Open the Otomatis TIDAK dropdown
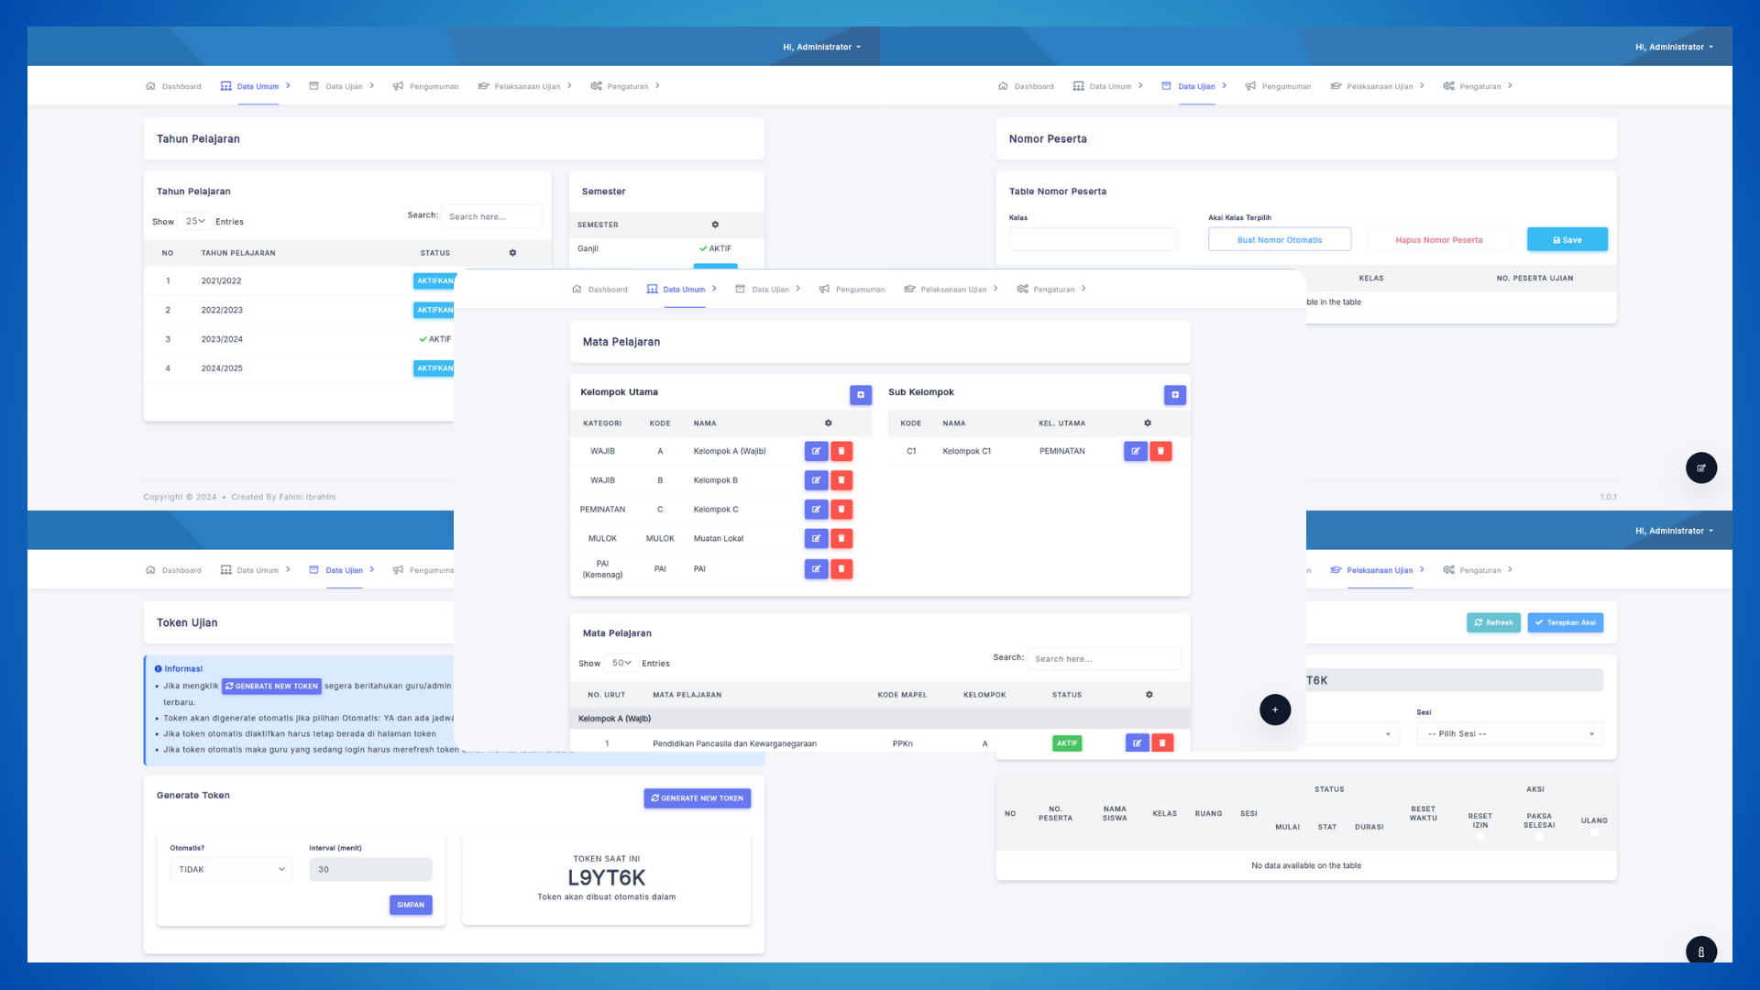 (x=231, y=870)
